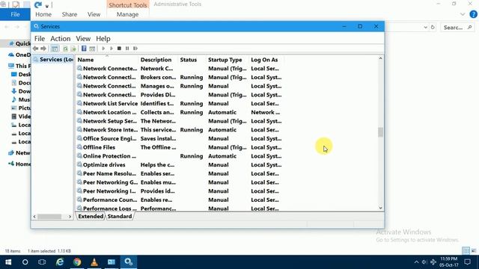The width and height of the screenshot is (479, 269).
Task: Click the gear icon of Optimize drives
Action: 79,164
